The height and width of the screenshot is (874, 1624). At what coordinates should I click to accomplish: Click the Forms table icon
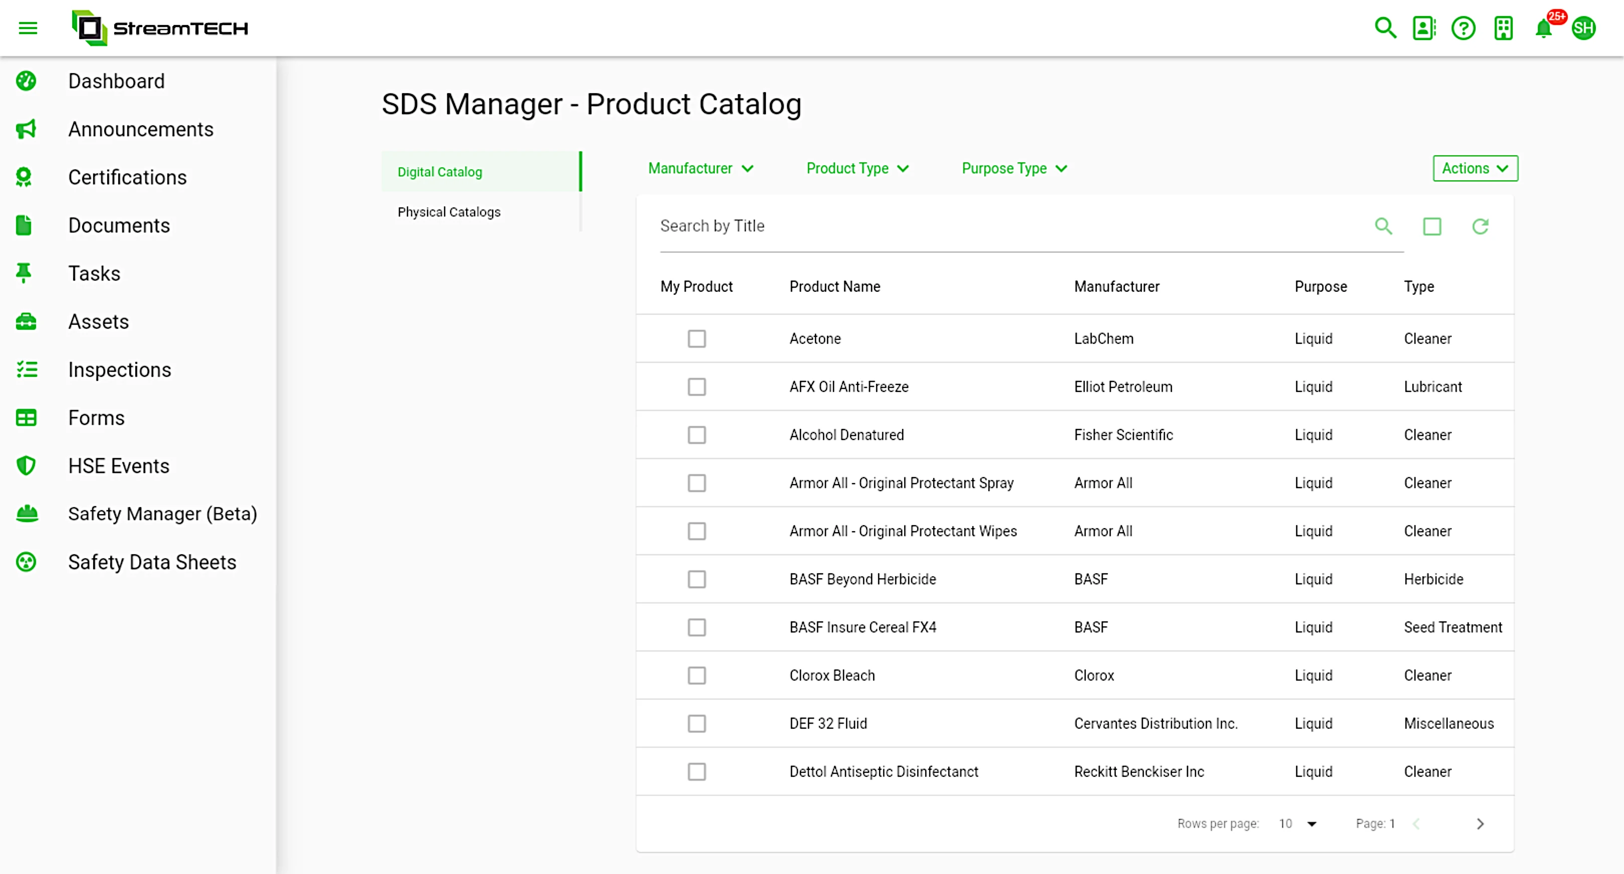click(x=26, y=418)
